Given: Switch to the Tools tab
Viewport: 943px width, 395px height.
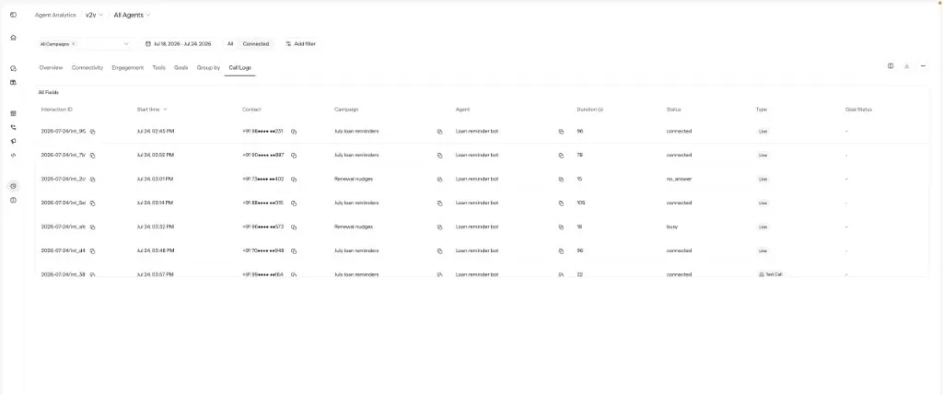Looking at the screenshot, I should click(x=158, y=68).
